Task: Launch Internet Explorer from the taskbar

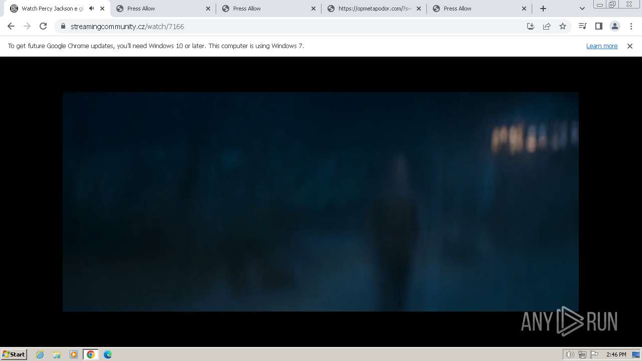Action: 40,354
